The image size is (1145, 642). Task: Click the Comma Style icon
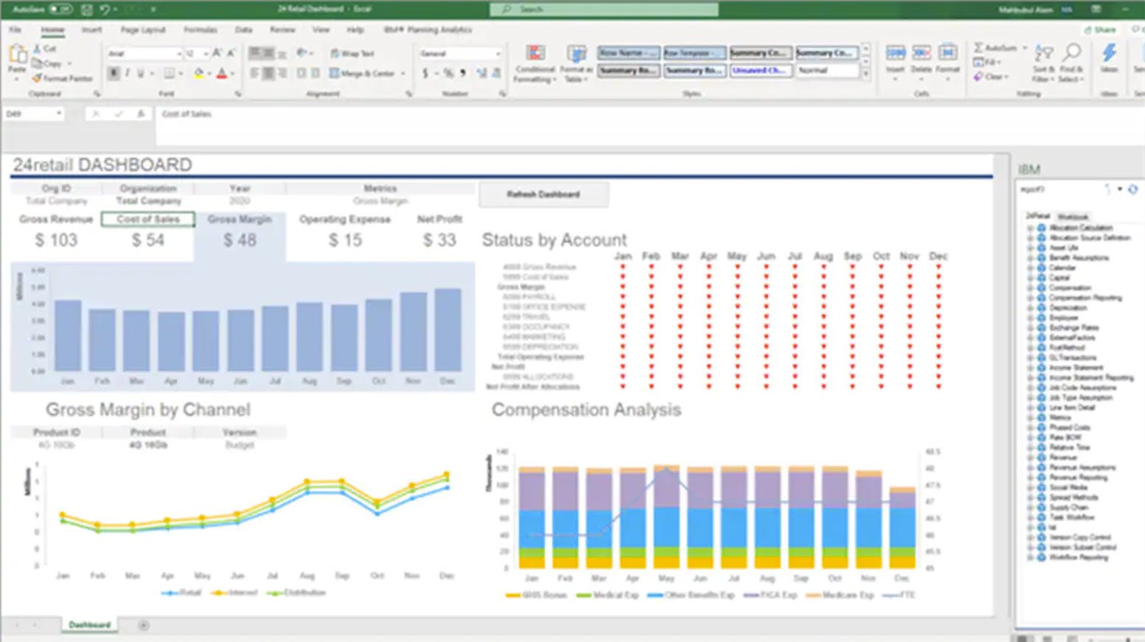pyautogui.click(x=462, y=74)
